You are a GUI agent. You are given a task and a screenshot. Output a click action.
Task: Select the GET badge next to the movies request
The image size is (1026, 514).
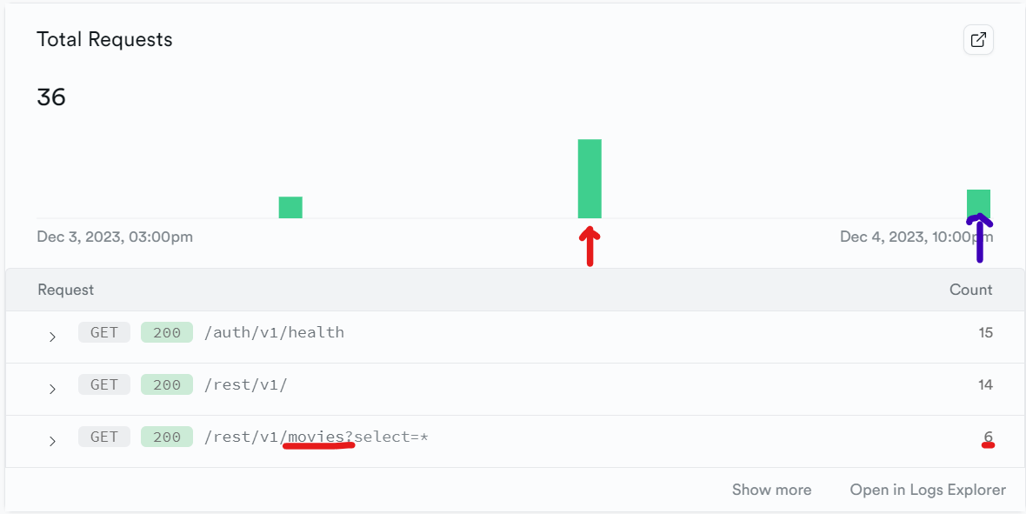pos(103,437)
